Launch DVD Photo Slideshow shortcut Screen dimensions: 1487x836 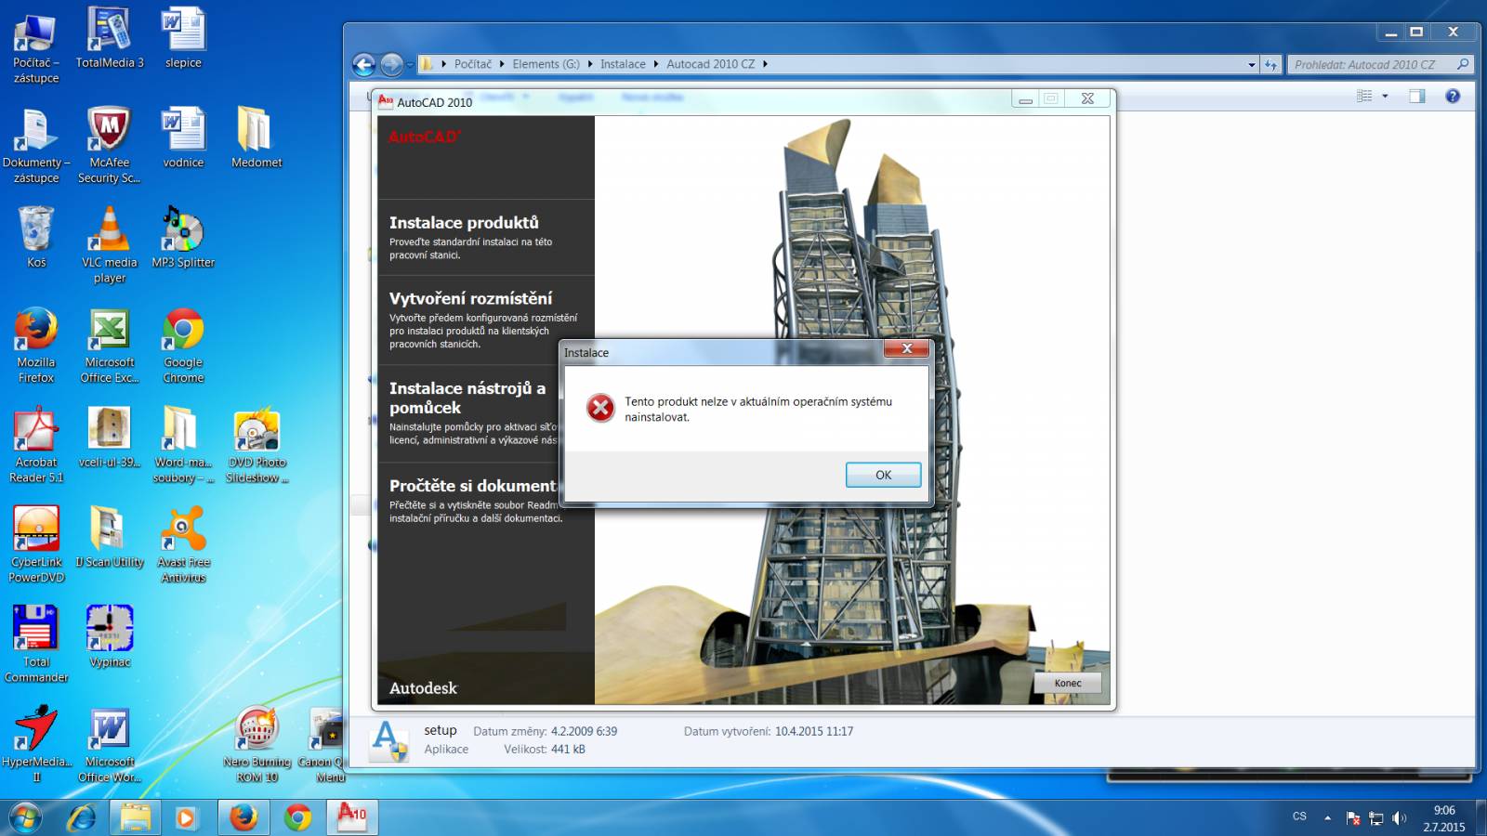pos(257,445)
